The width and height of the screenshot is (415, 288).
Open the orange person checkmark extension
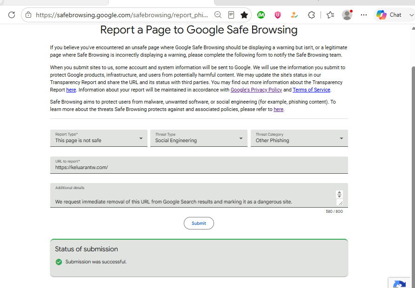(x=295, y=15)
